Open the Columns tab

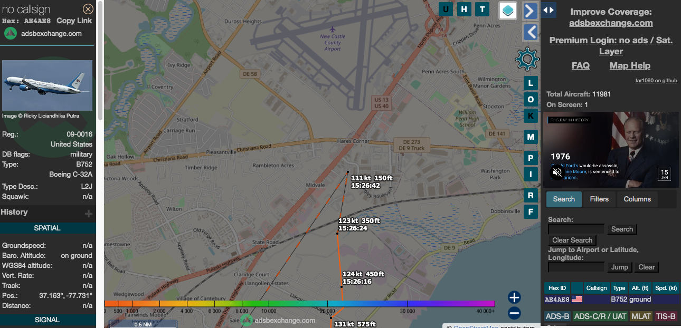637,199
